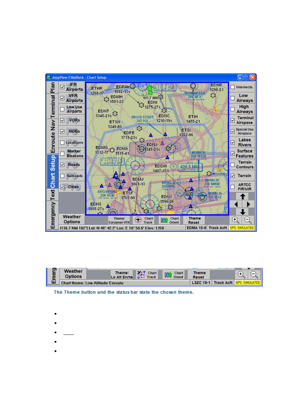Toggle Lakes Rivers checkbox
Screen dimensions: 308x398
(x=232, y=142)
